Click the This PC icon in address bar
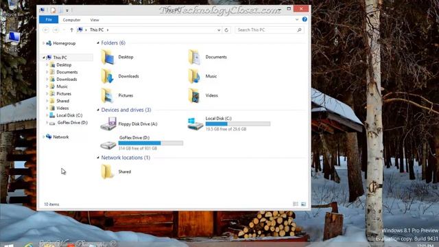The height and width of the screenshot is (247, 439). (80, 30)
